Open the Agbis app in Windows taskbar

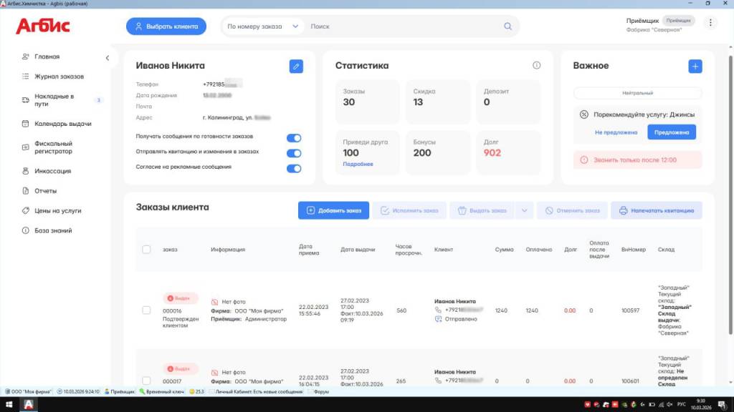29,405
